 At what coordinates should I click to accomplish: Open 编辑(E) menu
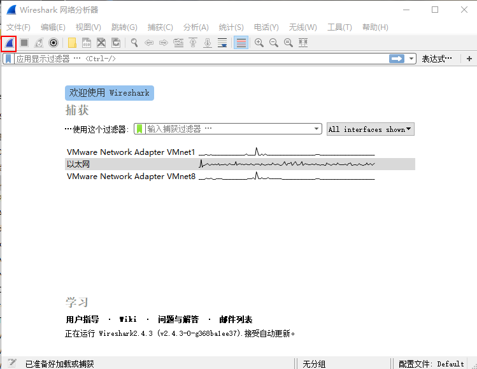[53, 27]
